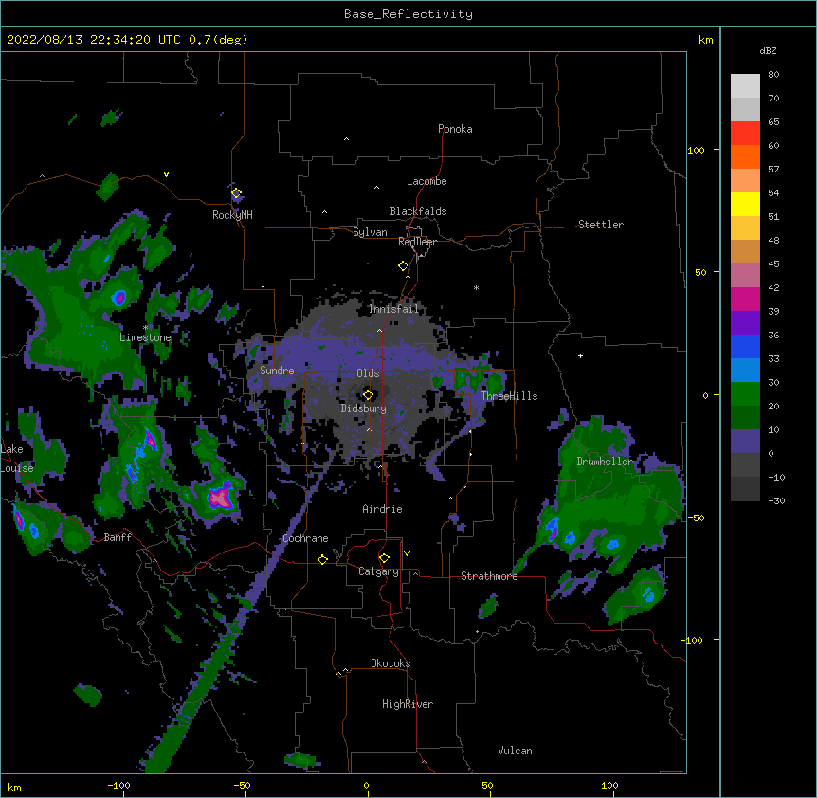The image size is (817, 798).
Task: Click the Drumheller label
Action: [605, 462]
